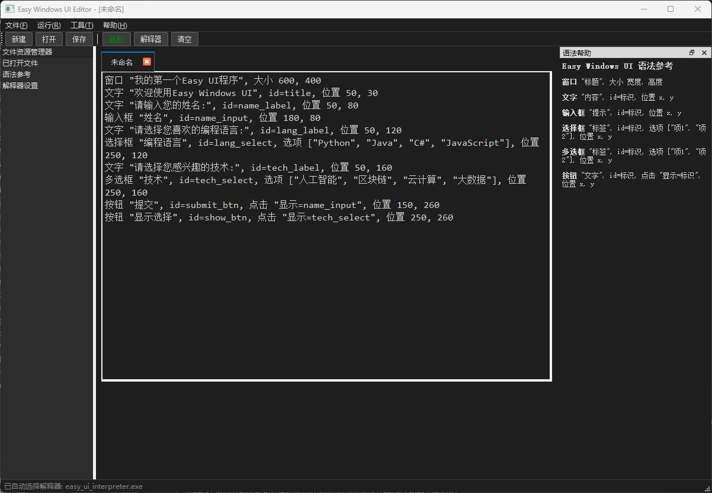Save the script with 保存
This screenshot has height=493, width=712.
pos(79,39)
